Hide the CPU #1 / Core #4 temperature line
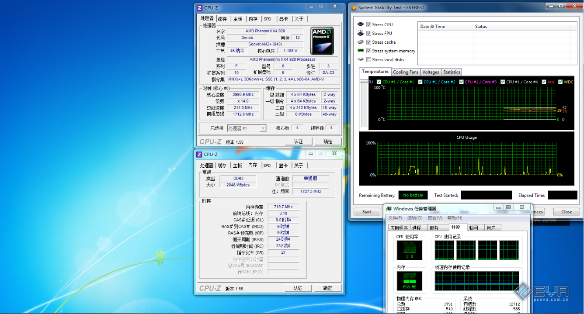584x314 pixels. pos(503,82)
